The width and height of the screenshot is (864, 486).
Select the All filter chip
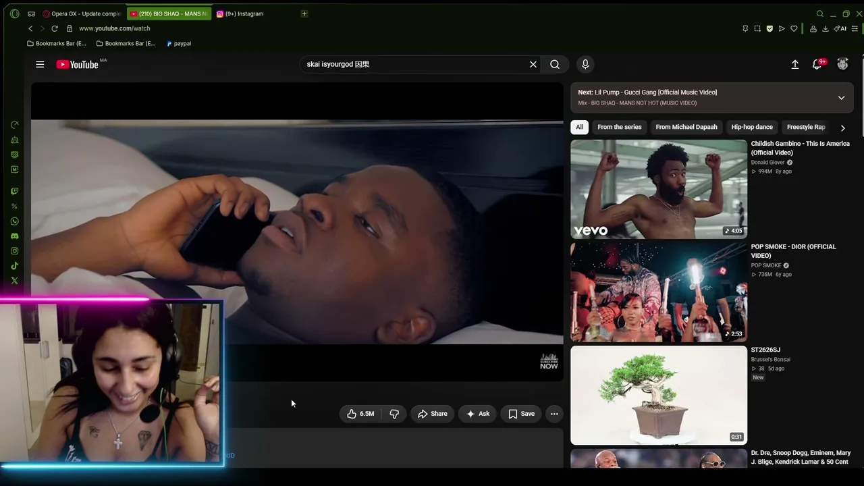[579, 127]
